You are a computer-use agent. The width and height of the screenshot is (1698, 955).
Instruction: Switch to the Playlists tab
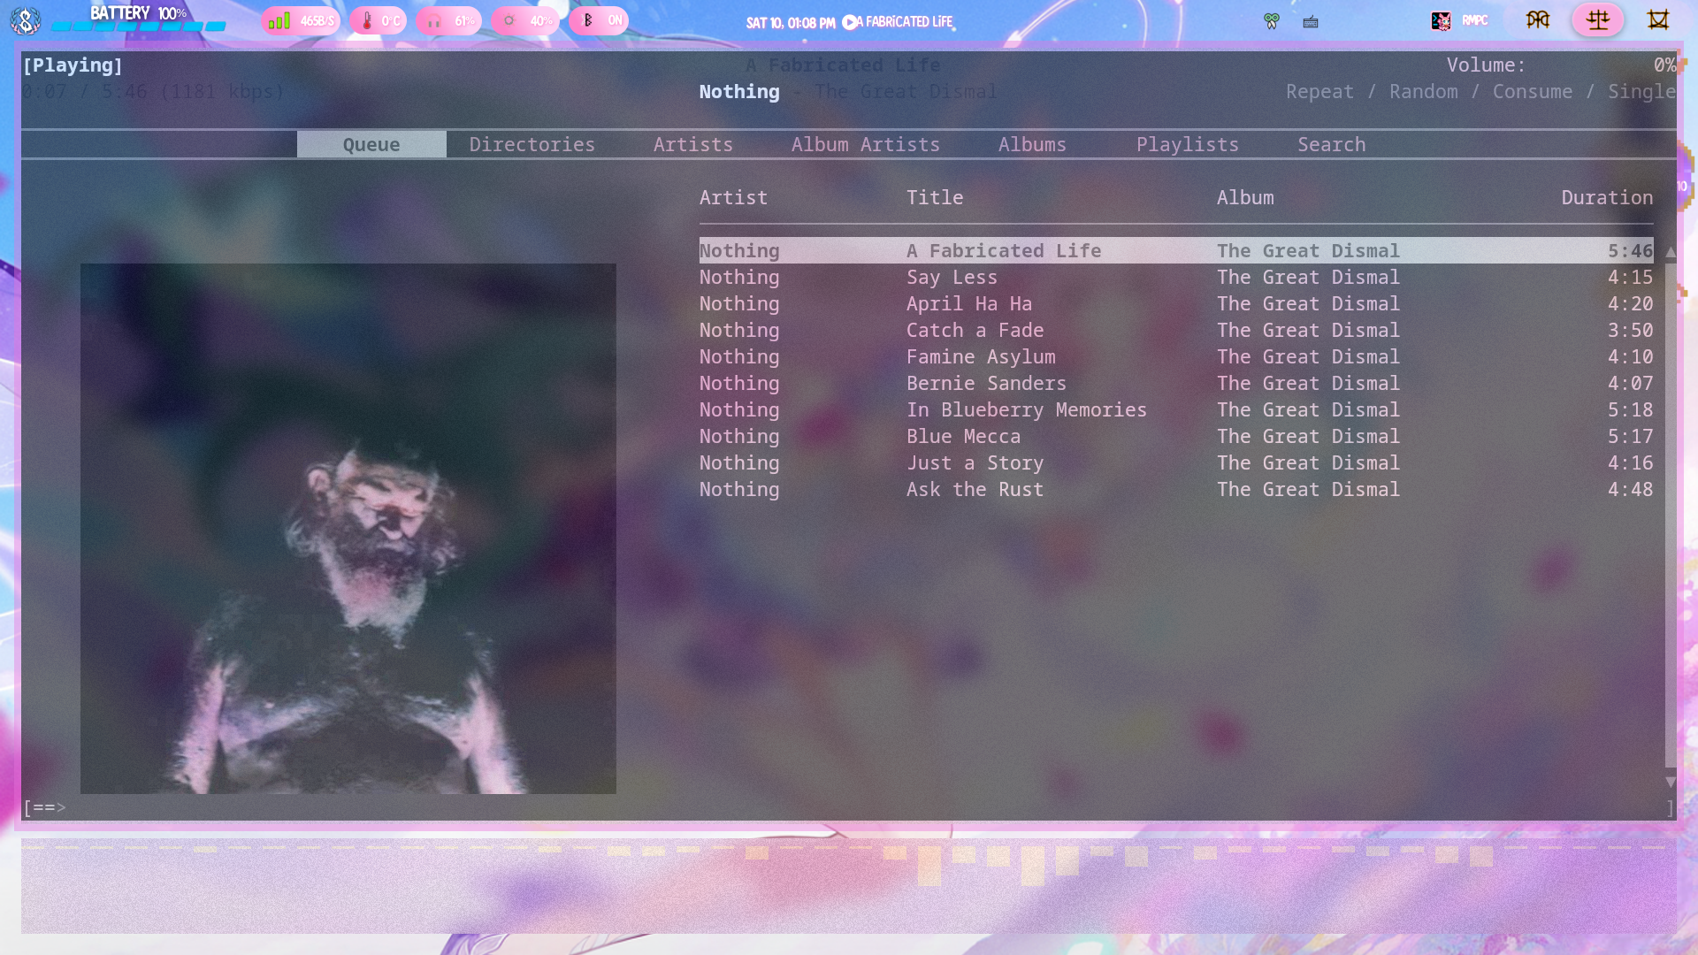1187,144
